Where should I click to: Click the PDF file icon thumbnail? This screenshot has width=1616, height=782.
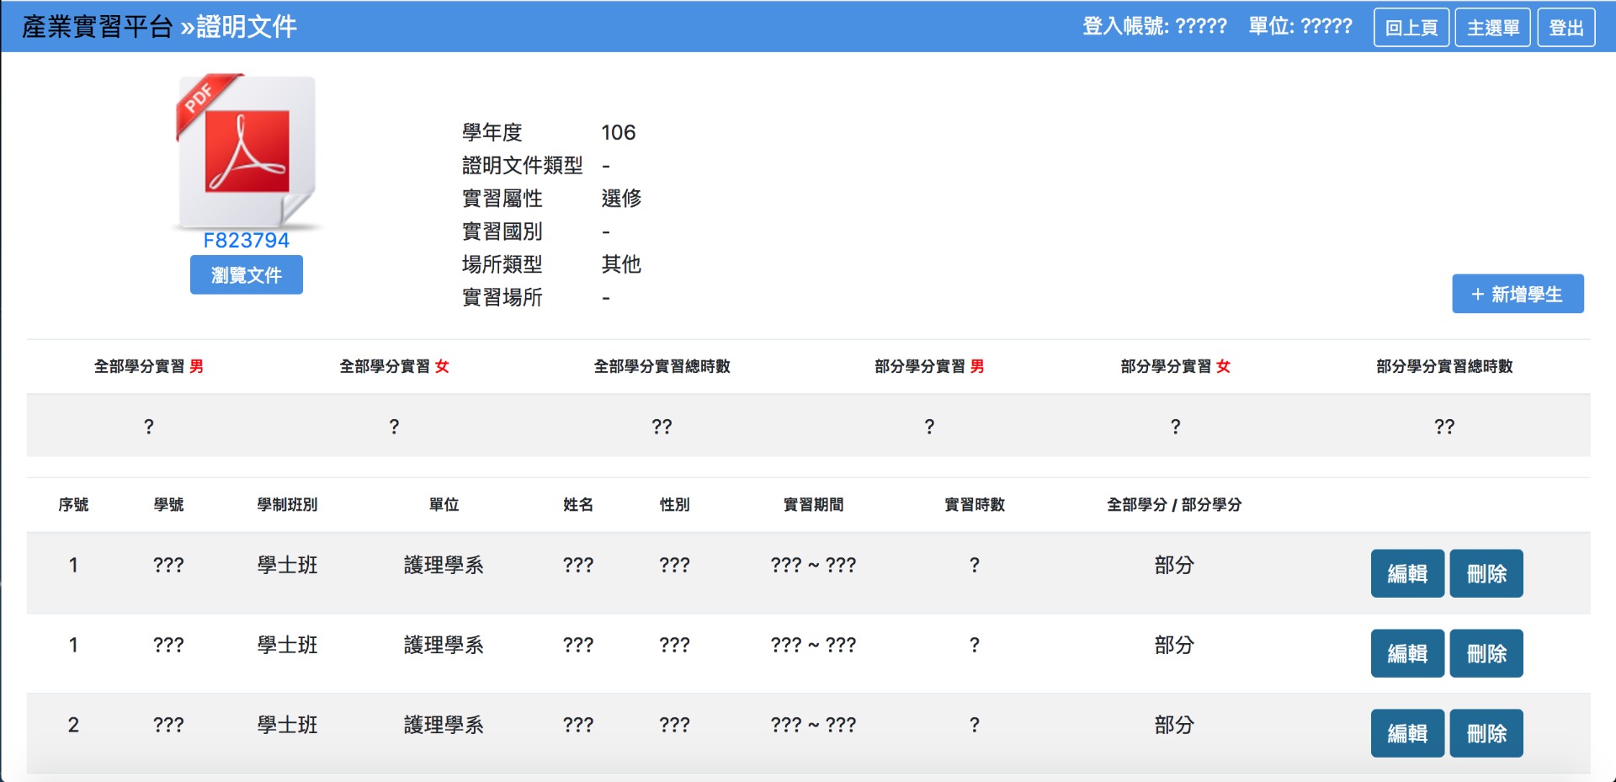tap(246, 152)
